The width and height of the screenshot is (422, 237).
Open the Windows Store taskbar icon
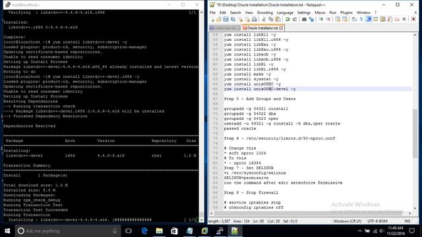click(174, 231)
